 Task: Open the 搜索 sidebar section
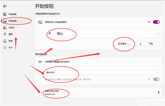pyautogui.click(x=16, y=34)
